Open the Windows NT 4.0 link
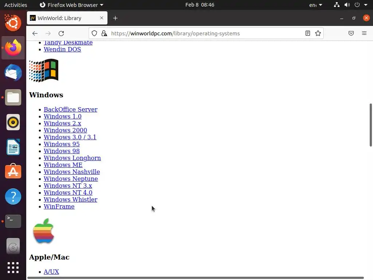373x280 pixels. [68, 192]
